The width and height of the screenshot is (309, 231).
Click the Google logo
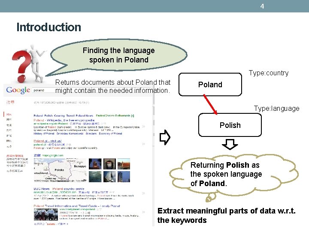18,90
